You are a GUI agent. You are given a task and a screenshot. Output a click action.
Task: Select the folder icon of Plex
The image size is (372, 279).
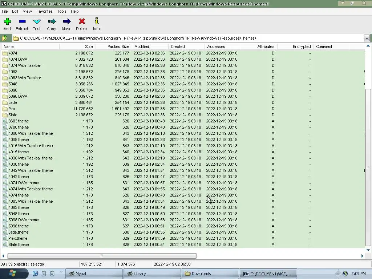click(x=5, y=109)
